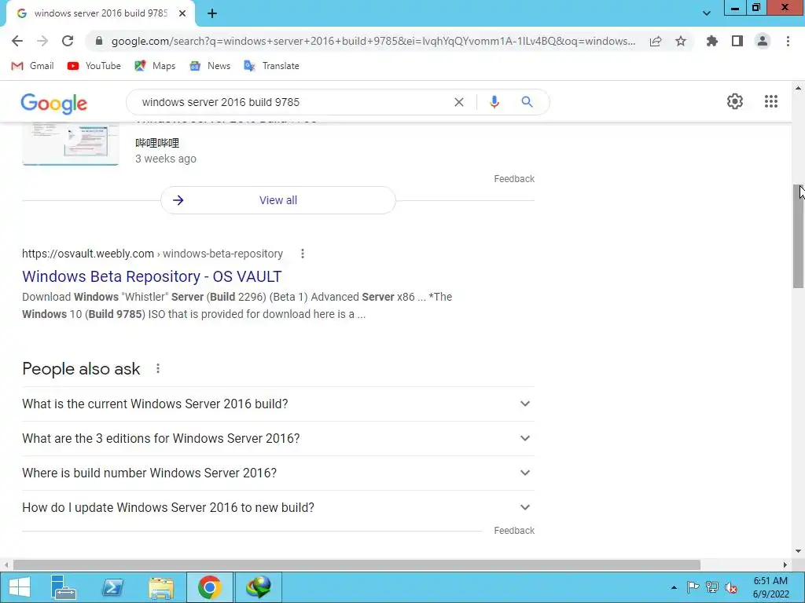Open the Gmail bookmark
Viewport: 805px width, 603px height.
(32, 66)
